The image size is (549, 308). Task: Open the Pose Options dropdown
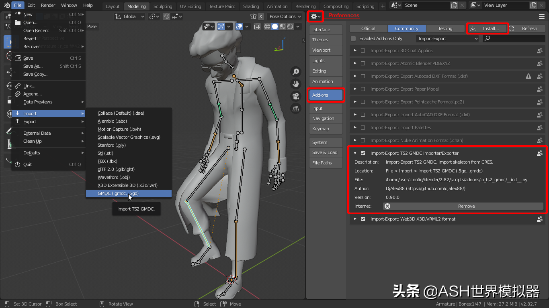pyautogui.click(x=285, y=16)
